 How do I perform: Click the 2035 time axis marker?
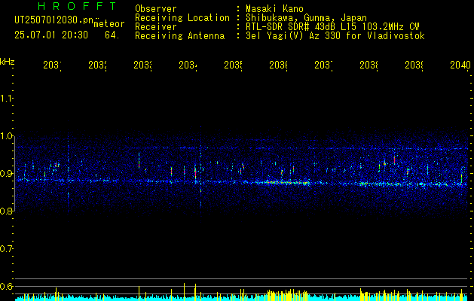click(233, 65)
